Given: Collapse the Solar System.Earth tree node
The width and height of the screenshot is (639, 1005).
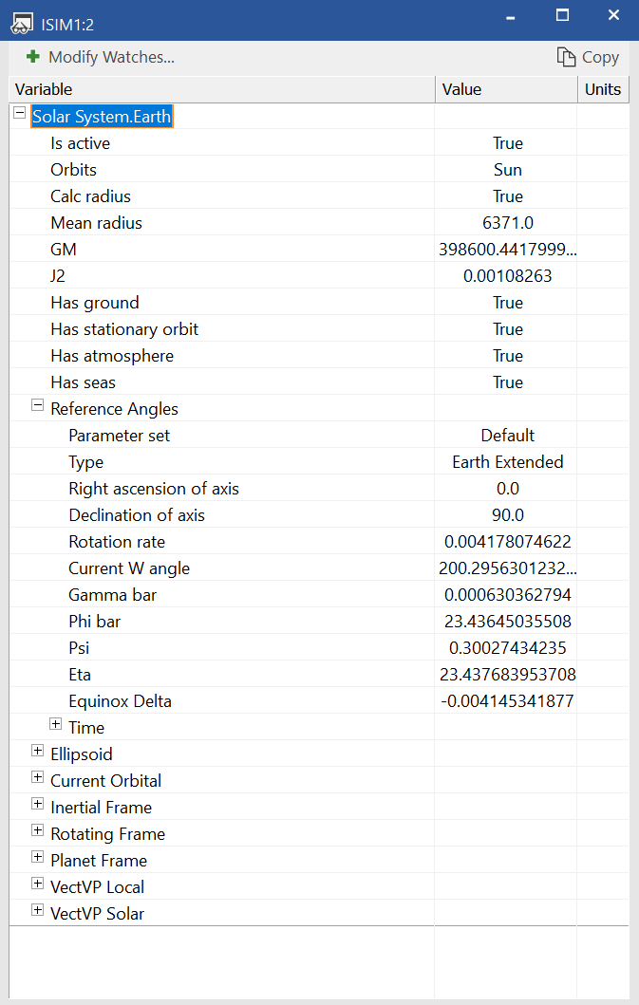Looking at the screenshot, I should (20, 112).
